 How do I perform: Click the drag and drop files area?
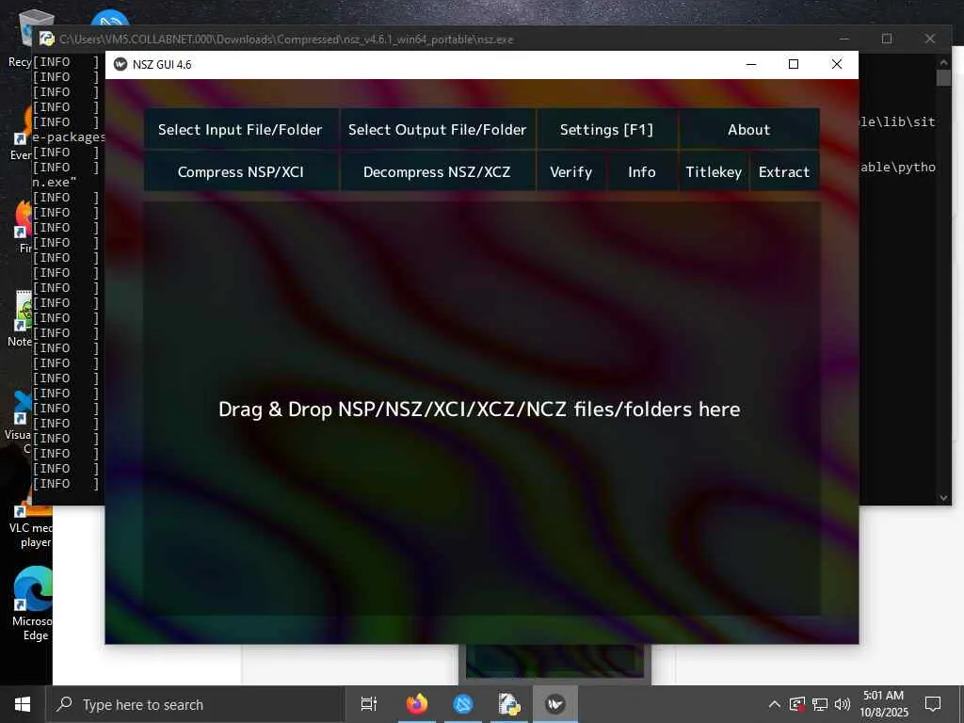coord(482,409)
